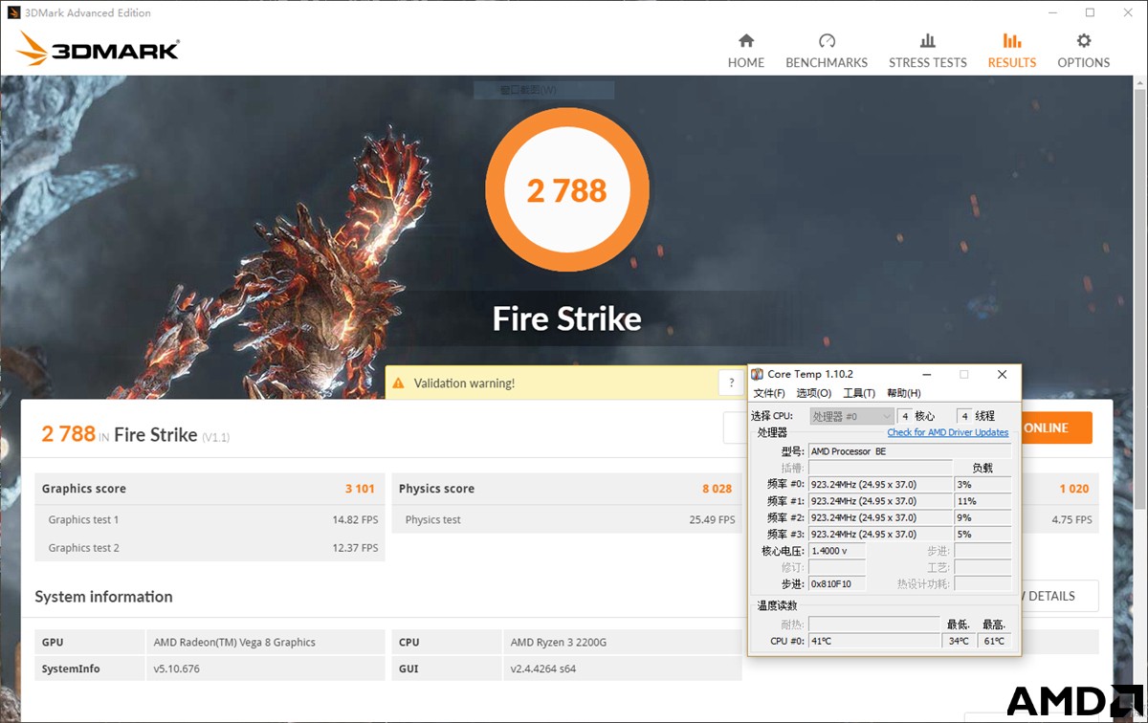Click the 0x810F10 stepping value

(x=837, y=583)
